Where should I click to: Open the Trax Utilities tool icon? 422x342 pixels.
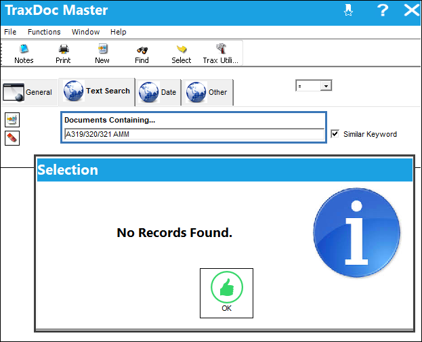pyautogui.click(x=221, y=54)
